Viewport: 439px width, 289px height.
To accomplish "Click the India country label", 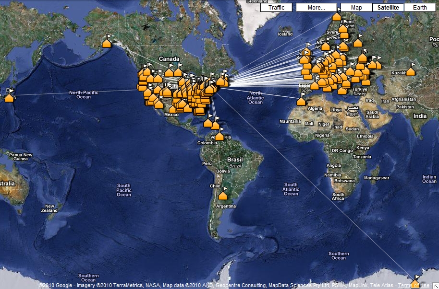I will 420,116.
